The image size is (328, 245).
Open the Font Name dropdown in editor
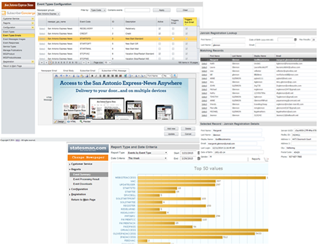point(155,76)
